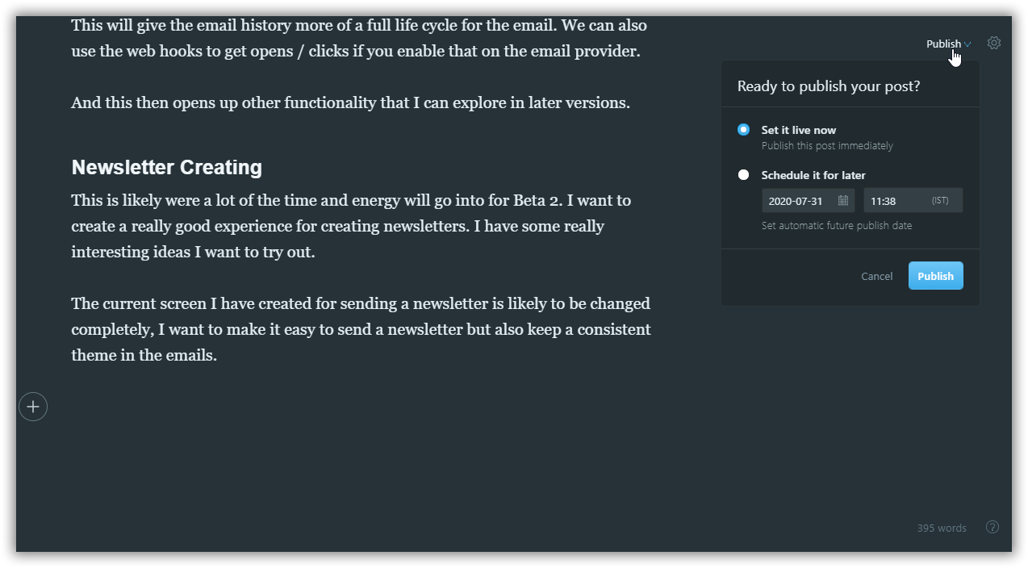Open the help question mark icon
This screenshot has width=1028, height=568.
(992, 528)
